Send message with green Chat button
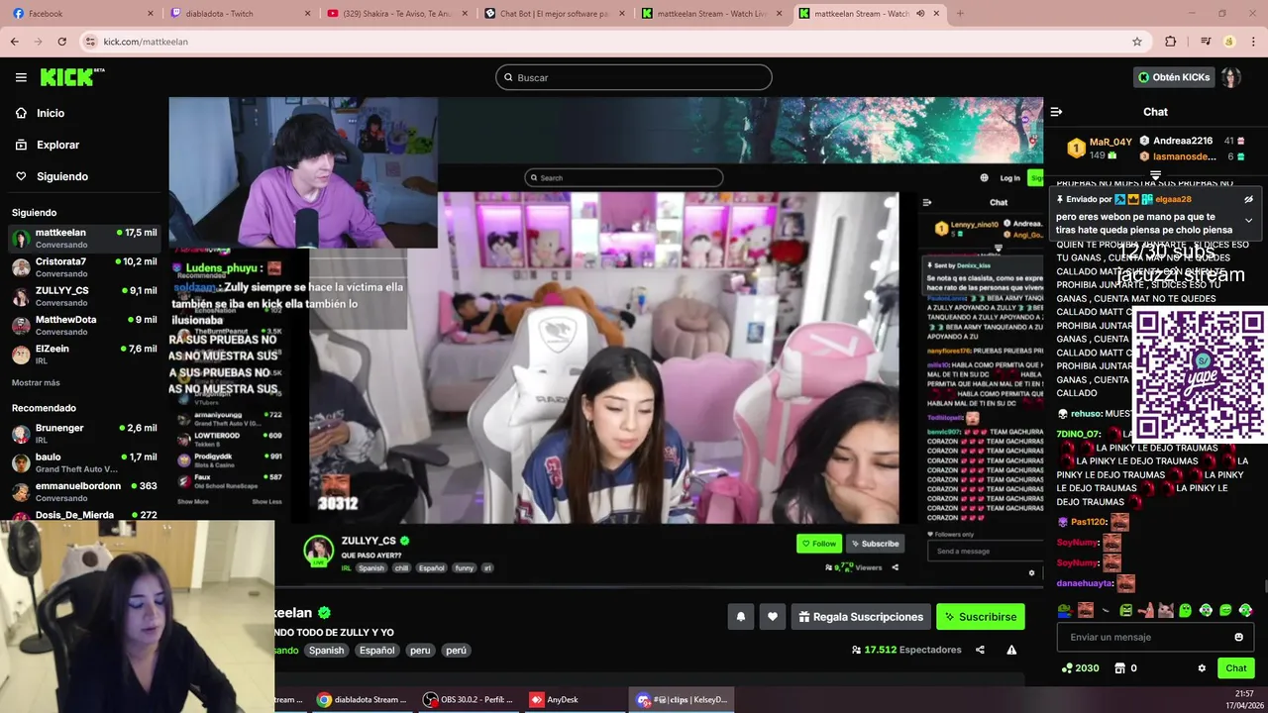Screen dimensions: 1268x713 tap(1235, 668)
